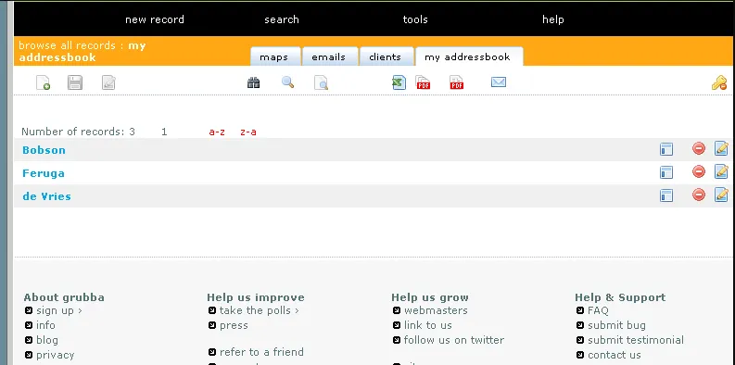This screenshot has height=365, width=735.
Task: Click refer to a friend link
Action: tap(261, 352)
